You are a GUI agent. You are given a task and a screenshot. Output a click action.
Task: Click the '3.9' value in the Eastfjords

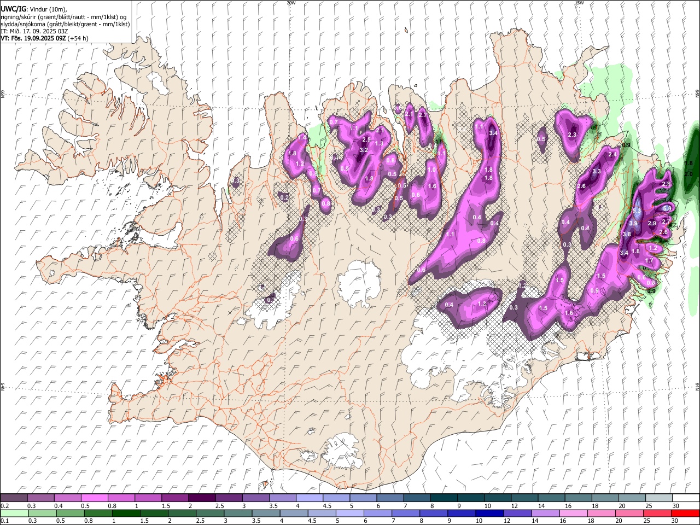(x=634, y=224)
